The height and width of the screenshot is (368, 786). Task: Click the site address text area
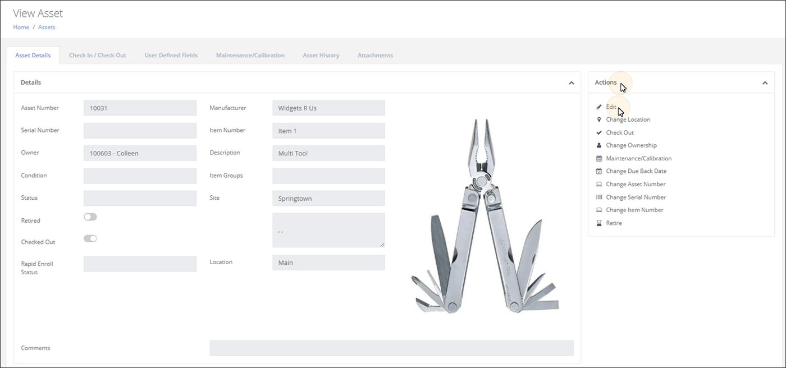tap(329, 230)
